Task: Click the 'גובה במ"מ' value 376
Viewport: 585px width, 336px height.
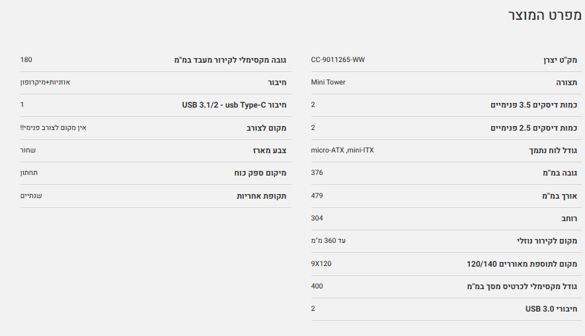Action: pyautogui.click(x=317, y=173)
